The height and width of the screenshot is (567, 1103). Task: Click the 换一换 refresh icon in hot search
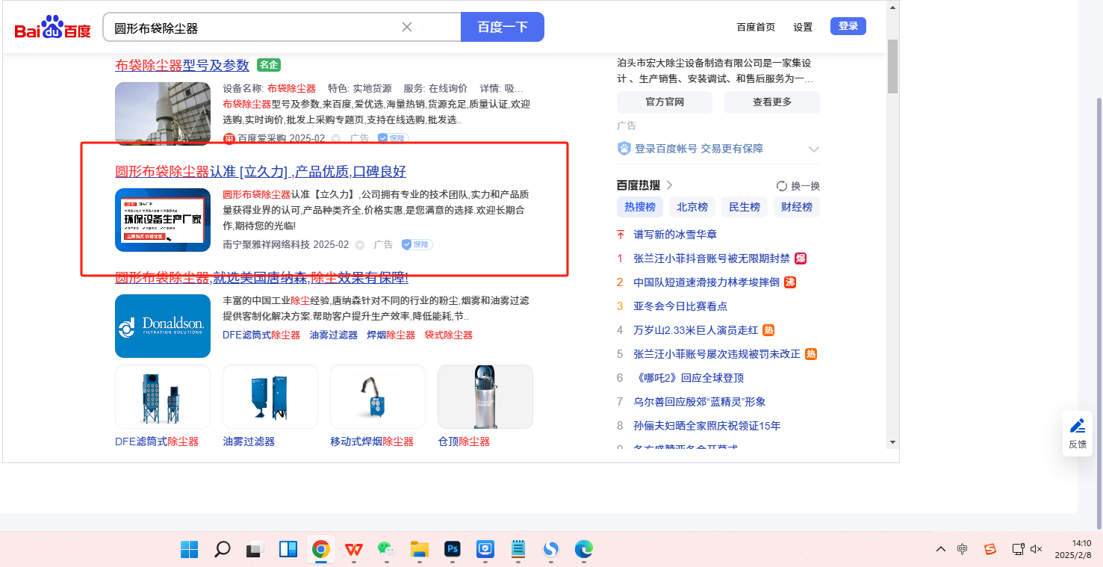coord(782,186)
